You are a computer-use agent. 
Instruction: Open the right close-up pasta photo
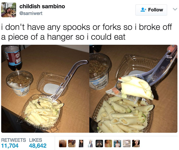[x=133, y=89]
